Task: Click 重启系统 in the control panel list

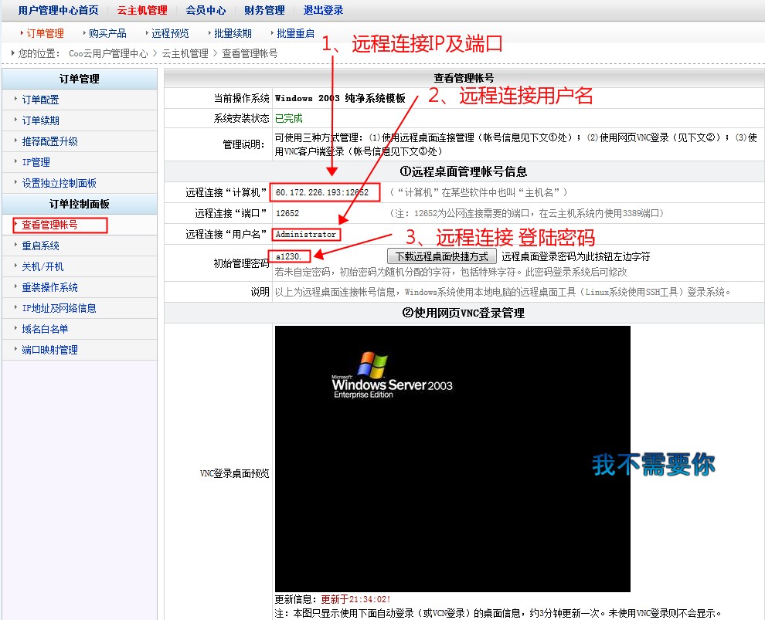Action: (40, 246)
